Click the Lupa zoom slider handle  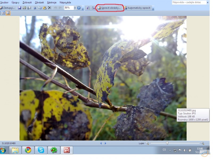pyautogui.click(x=167, y=143)
